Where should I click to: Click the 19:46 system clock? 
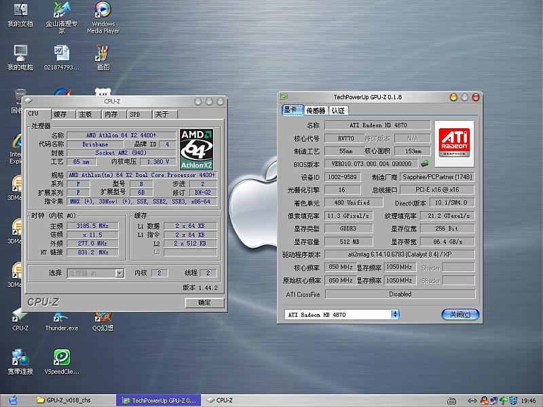pyautogui.click(x=529, y=401)
